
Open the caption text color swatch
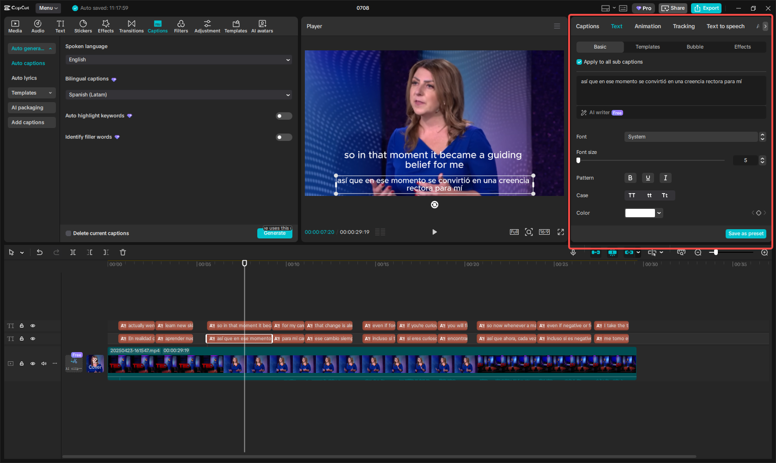coord(640,213)
